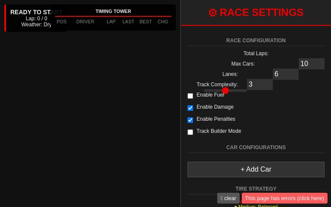Screen dimensions: 331x207
Task: Click the clear button in the error bar
Action: click(x=228, y=198)
